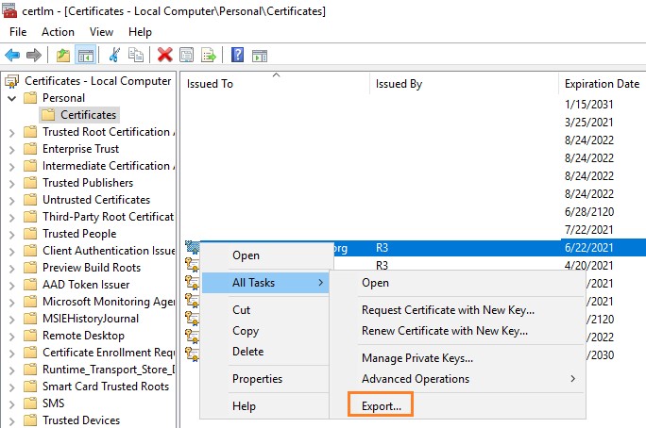
Task: Choose Export... in the All Tasks submenu
Action: click(x=381, y=406)
